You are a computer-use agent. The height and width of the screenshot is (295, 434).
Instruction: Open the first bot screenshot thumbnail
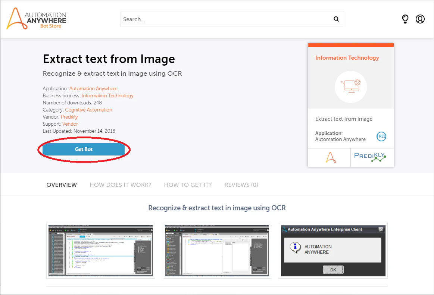tap(101, 251)
